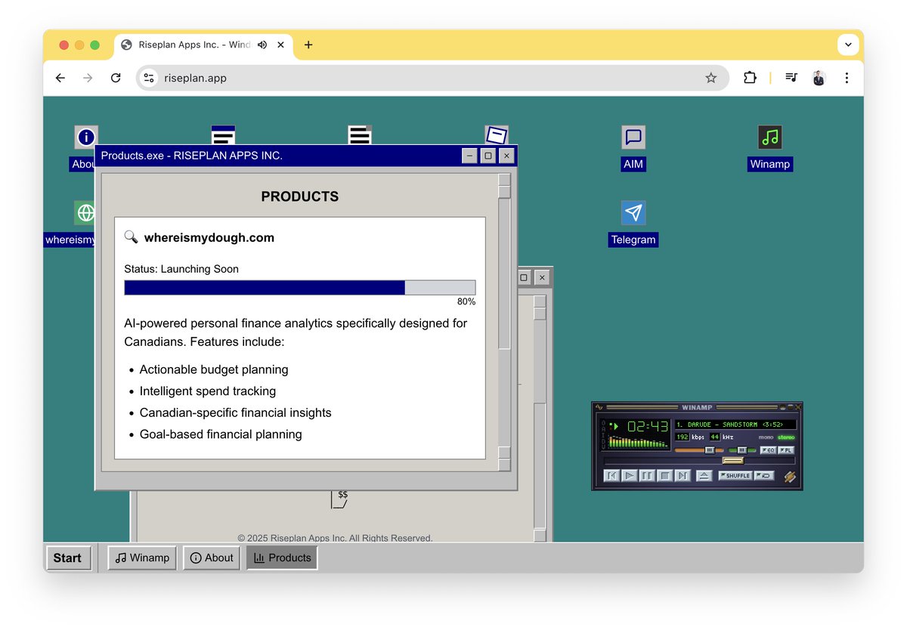Image resolution: width=907 pixels, height=630 pixels.
Task: Click the Start button
Action: (x=68, y=558)
